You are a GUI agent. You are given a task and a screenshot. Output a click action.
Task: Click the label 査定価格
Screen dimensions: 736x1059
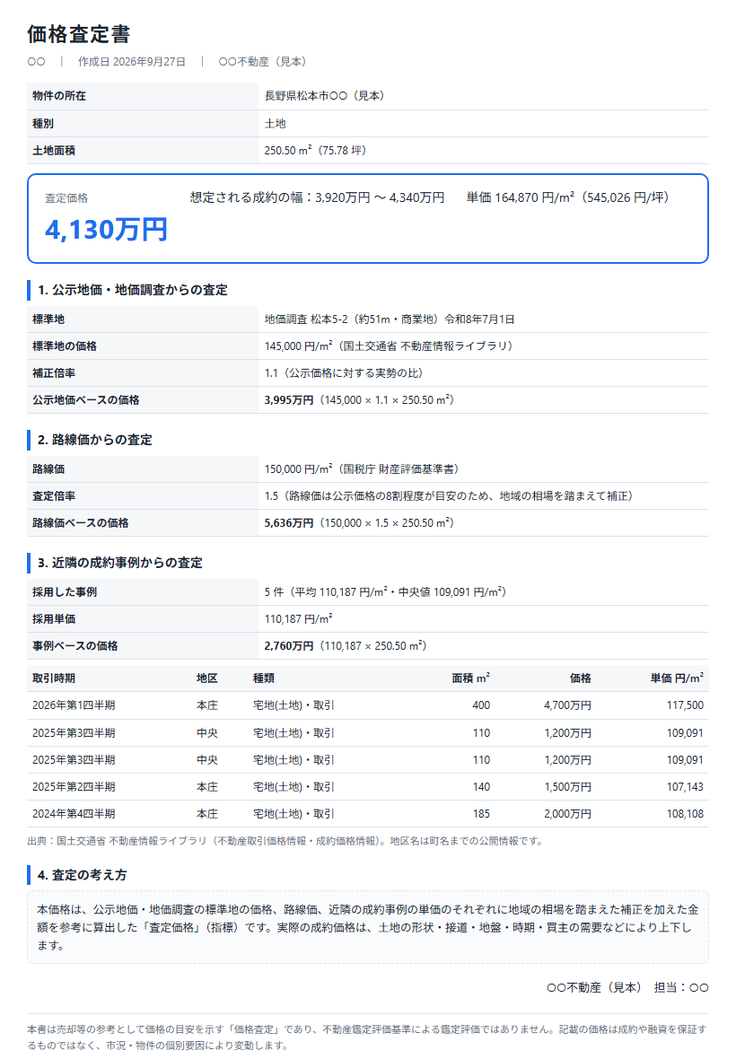66,197
